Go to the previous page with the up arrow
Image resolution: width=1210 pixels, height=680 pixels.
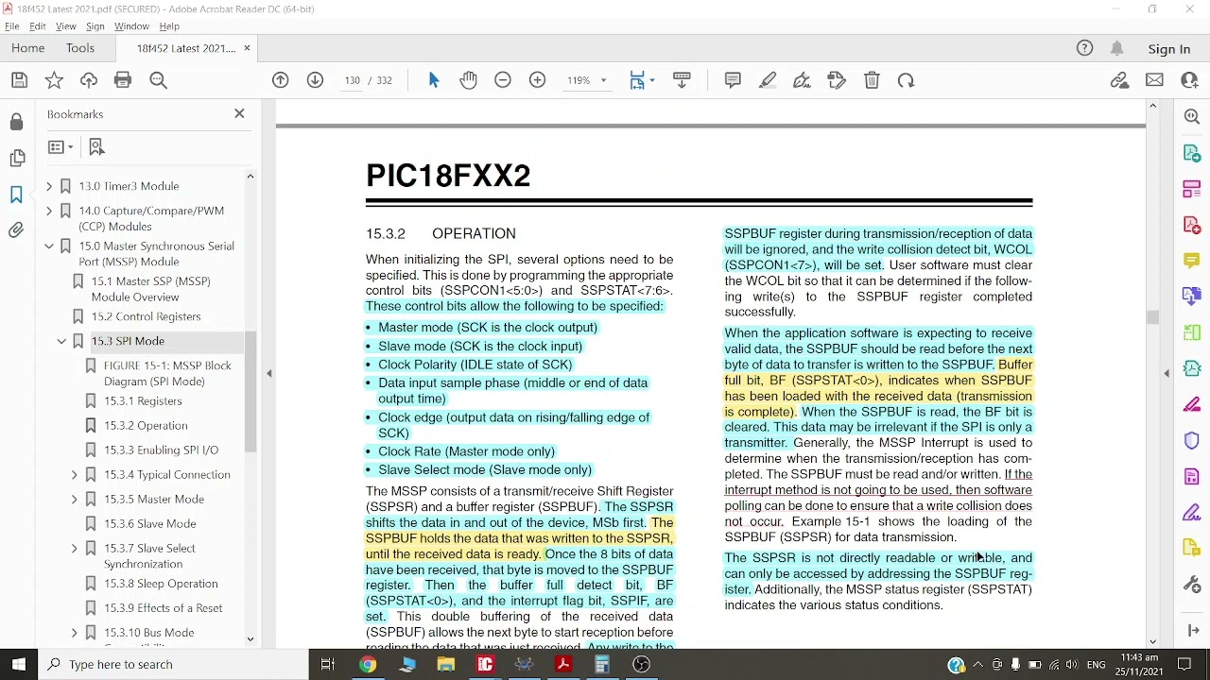click(281, 80)
